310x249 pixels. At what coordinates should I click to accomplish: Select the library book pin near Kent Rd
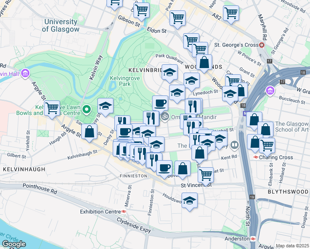click(235, 145)
